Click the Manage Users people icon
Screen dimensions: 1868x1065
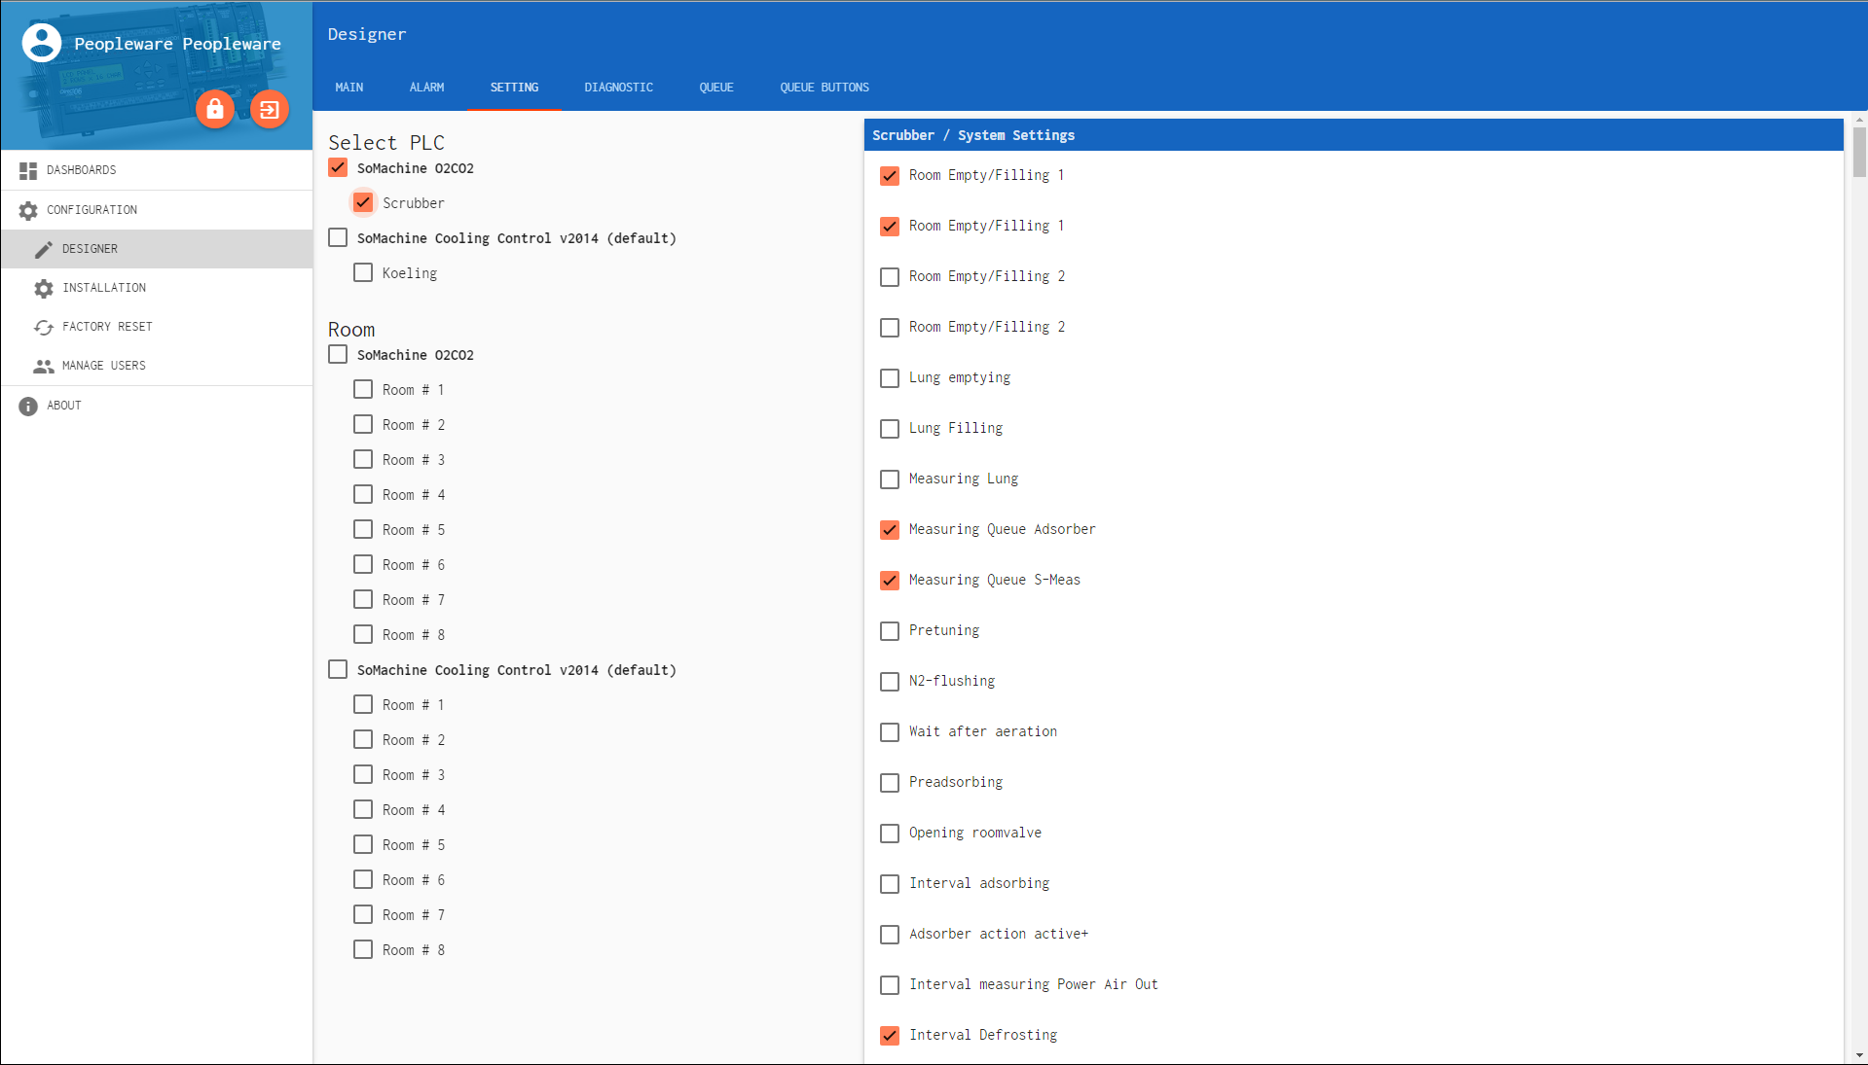pos(44,367)
